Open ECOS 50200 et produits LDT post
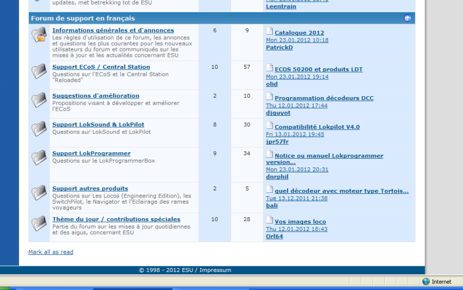The image size is (463, 290). [x=319, y=69]
